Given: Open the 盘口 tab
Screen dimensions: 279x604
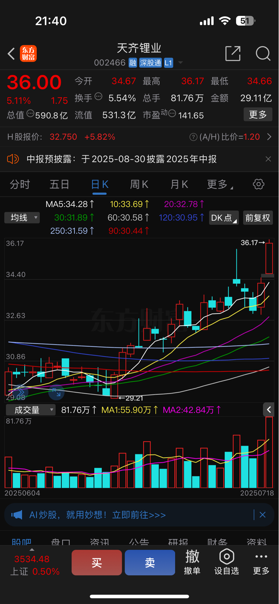Looking at the screenshot, I should pyautogui.click(x=61, y=542).
